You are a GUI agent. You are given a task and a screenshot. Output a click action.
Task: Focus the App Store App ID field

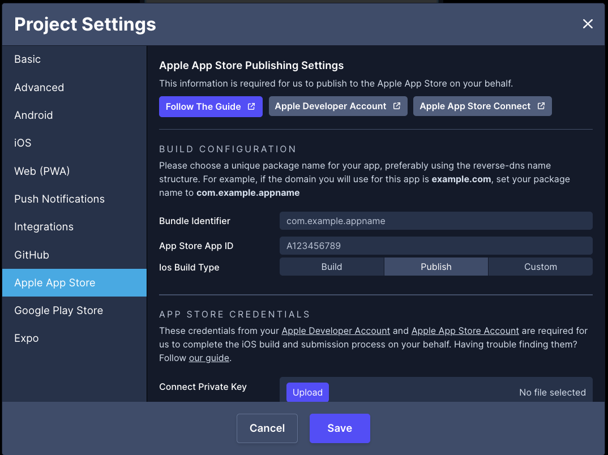pos(436,246)
